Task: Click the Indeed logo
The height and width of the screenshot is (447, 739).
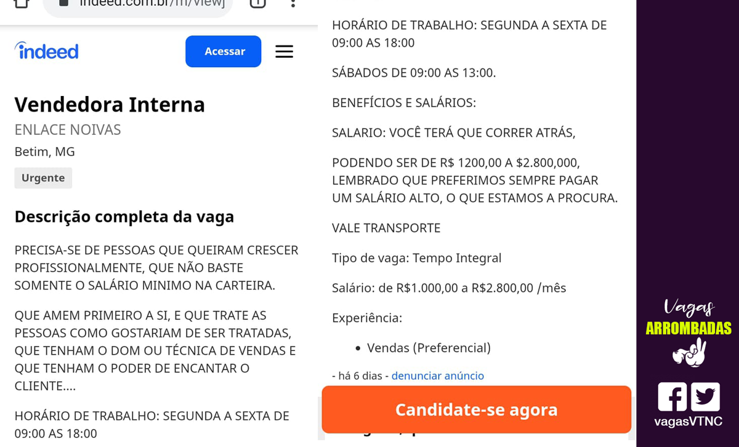Action: click(47, 51)
